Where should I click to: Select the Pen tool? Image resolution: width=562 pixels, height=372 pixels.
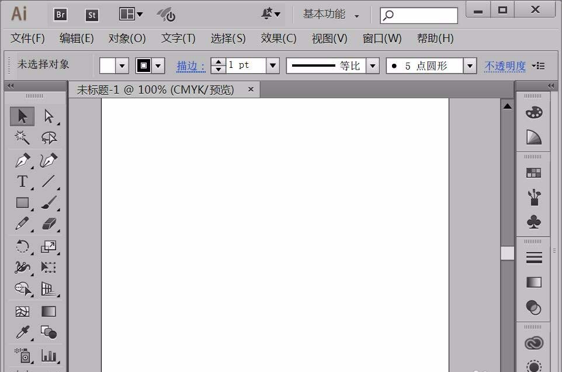point(22,160)
